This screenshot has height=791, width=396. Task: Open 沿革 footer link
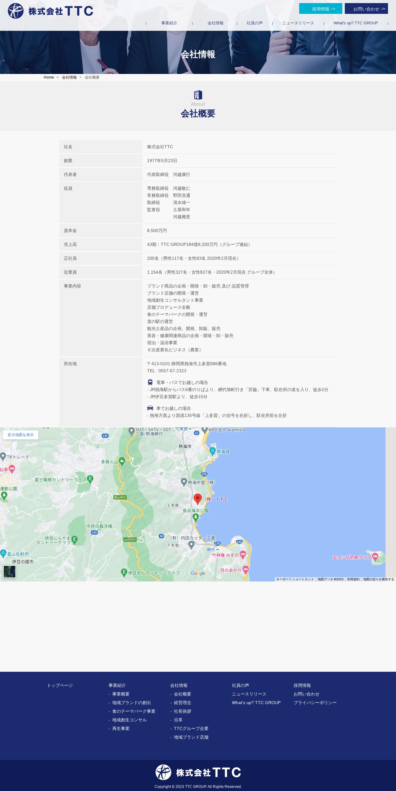178,720
